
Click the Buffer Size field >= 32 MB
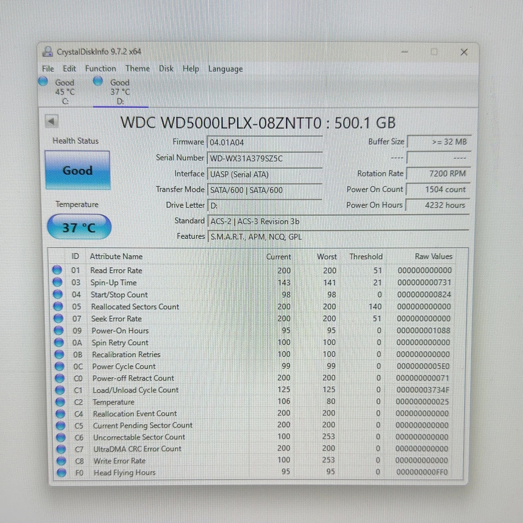tap(438, 142)
